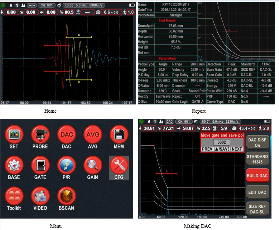The image size is (279, 230).
Task: Open the SET settings icon
Action: (x=14, y=134)
